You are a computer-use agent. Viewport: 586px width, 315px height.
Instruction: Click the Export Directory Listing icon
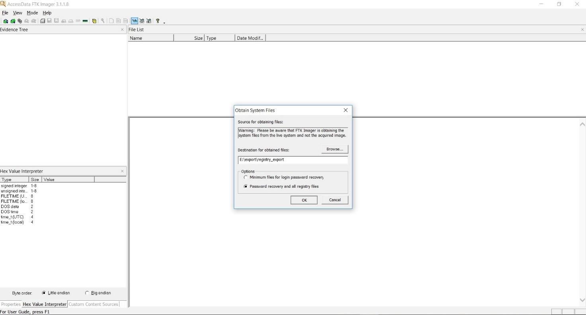[125, 21]
